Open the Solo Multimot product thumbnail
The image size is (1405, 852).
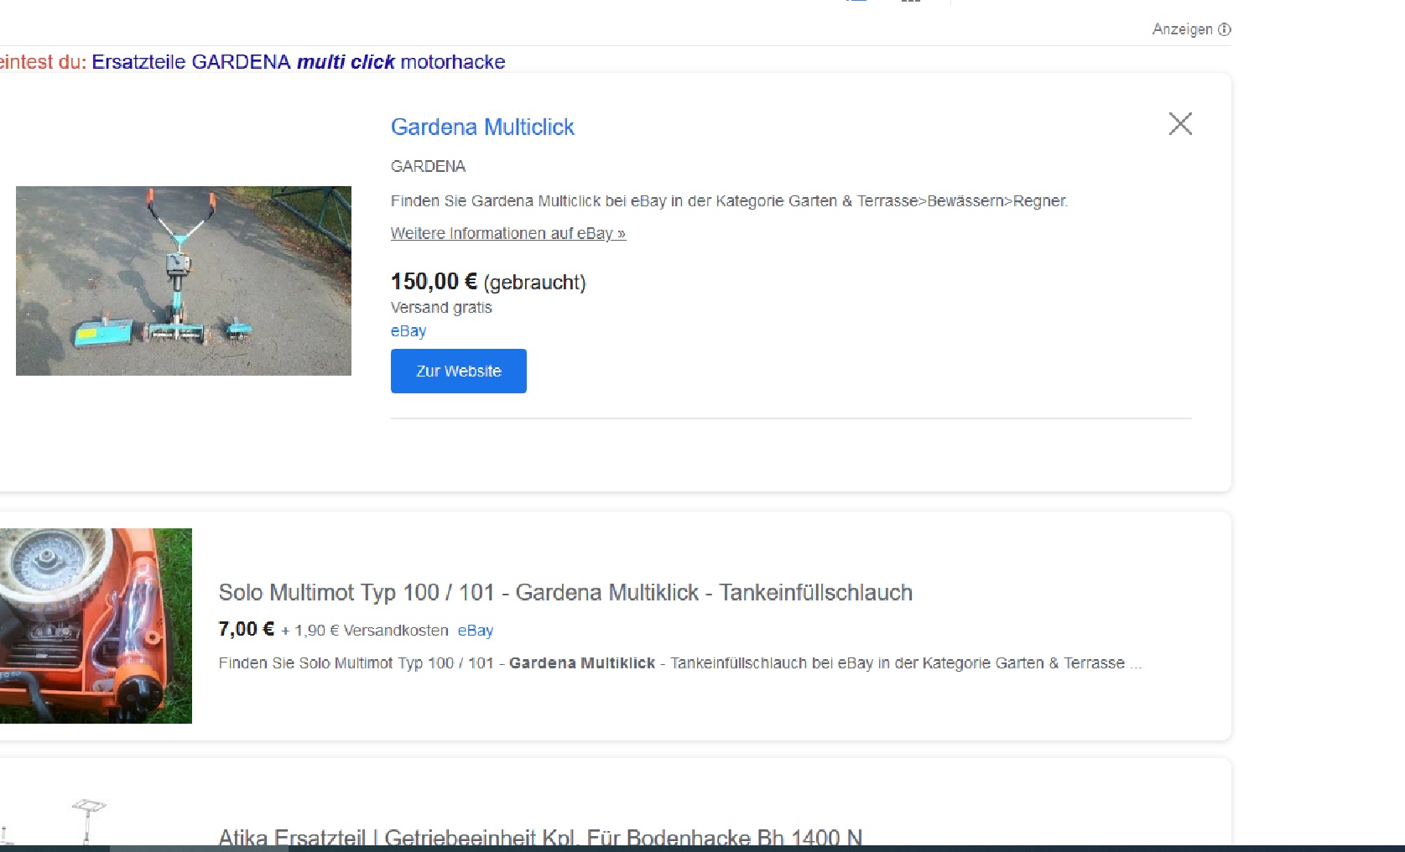tap(96, 626)
